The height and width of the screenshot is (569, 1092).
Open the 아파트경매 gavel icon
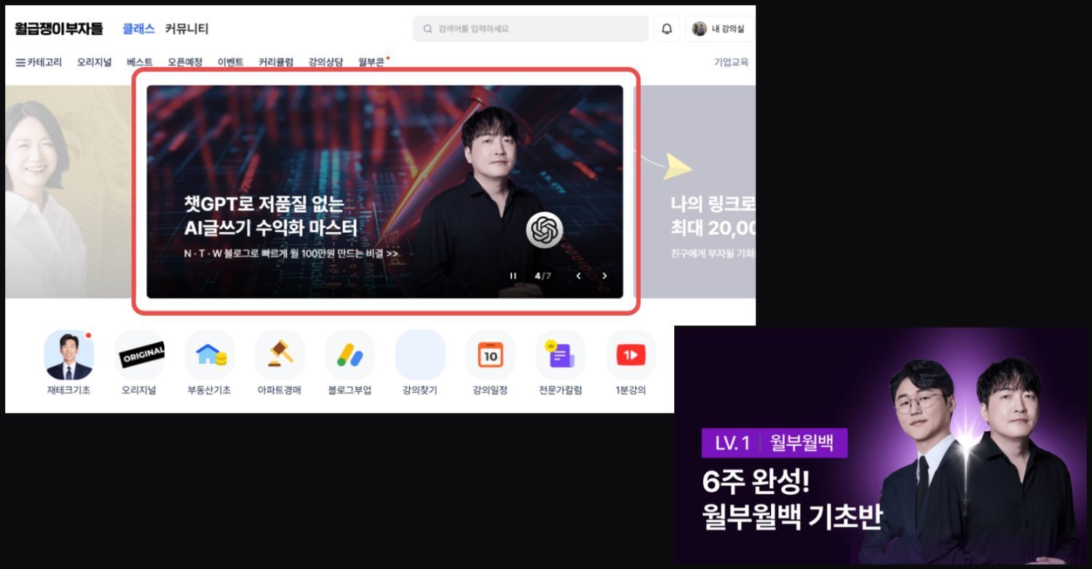click(x=280, y=355)
